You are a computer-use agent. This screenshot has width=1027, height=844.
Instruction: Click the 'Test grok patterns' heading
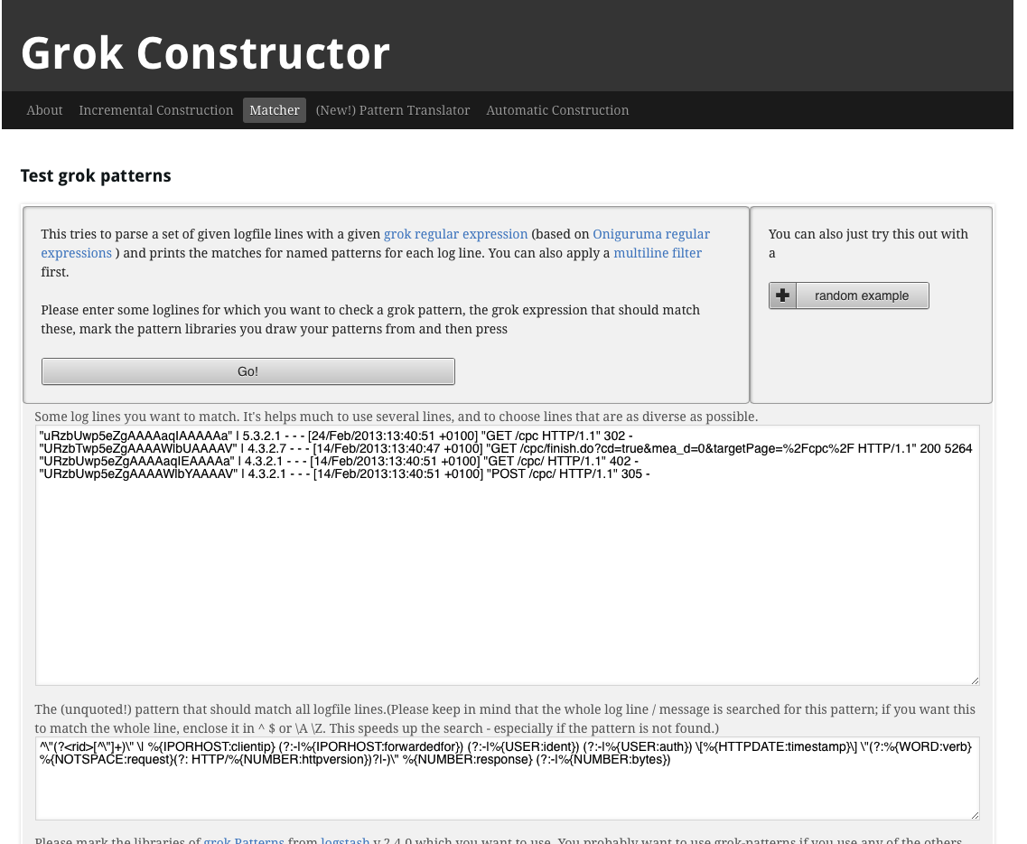[x=96, y=175]
